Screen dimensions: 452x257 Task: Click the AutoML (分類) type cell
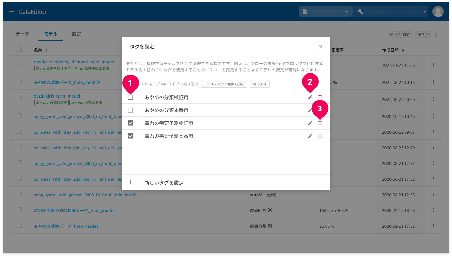(x=263, y=195)
